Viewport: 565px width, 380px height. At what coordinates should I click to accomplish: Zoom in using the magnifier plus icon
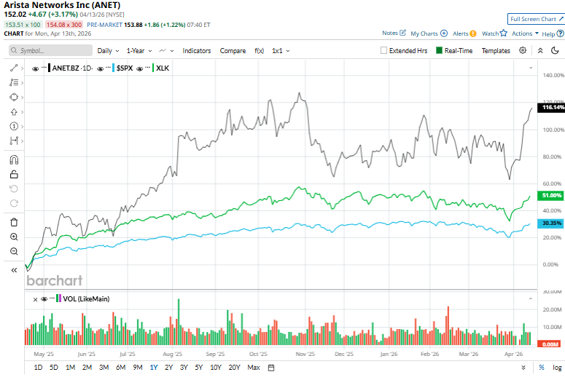tap(13, 237)
